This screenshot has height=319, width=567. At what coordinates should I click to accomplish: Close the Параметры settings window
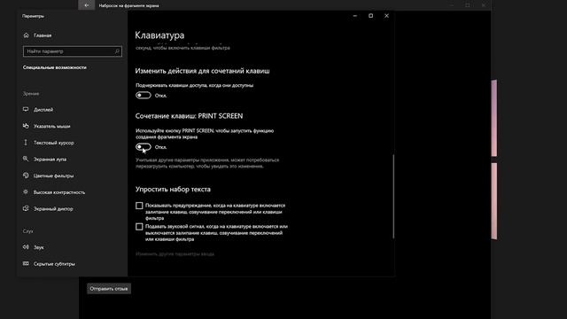(x=386, y=16)
